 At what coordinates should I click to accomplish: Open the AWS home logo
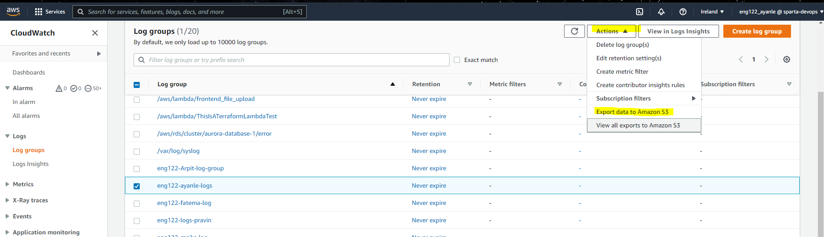pos(13,12)
